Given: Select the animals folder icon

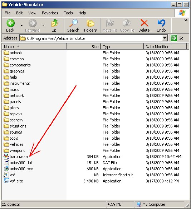Looking at the screenshot, I should [6, 53].
